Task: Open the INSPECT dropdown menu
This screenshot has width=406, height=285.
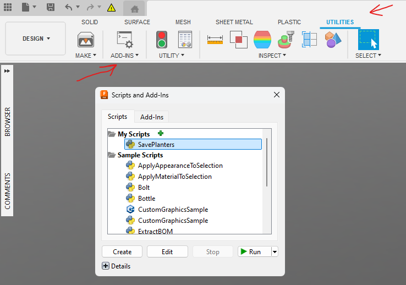Action: coord(272,56)
